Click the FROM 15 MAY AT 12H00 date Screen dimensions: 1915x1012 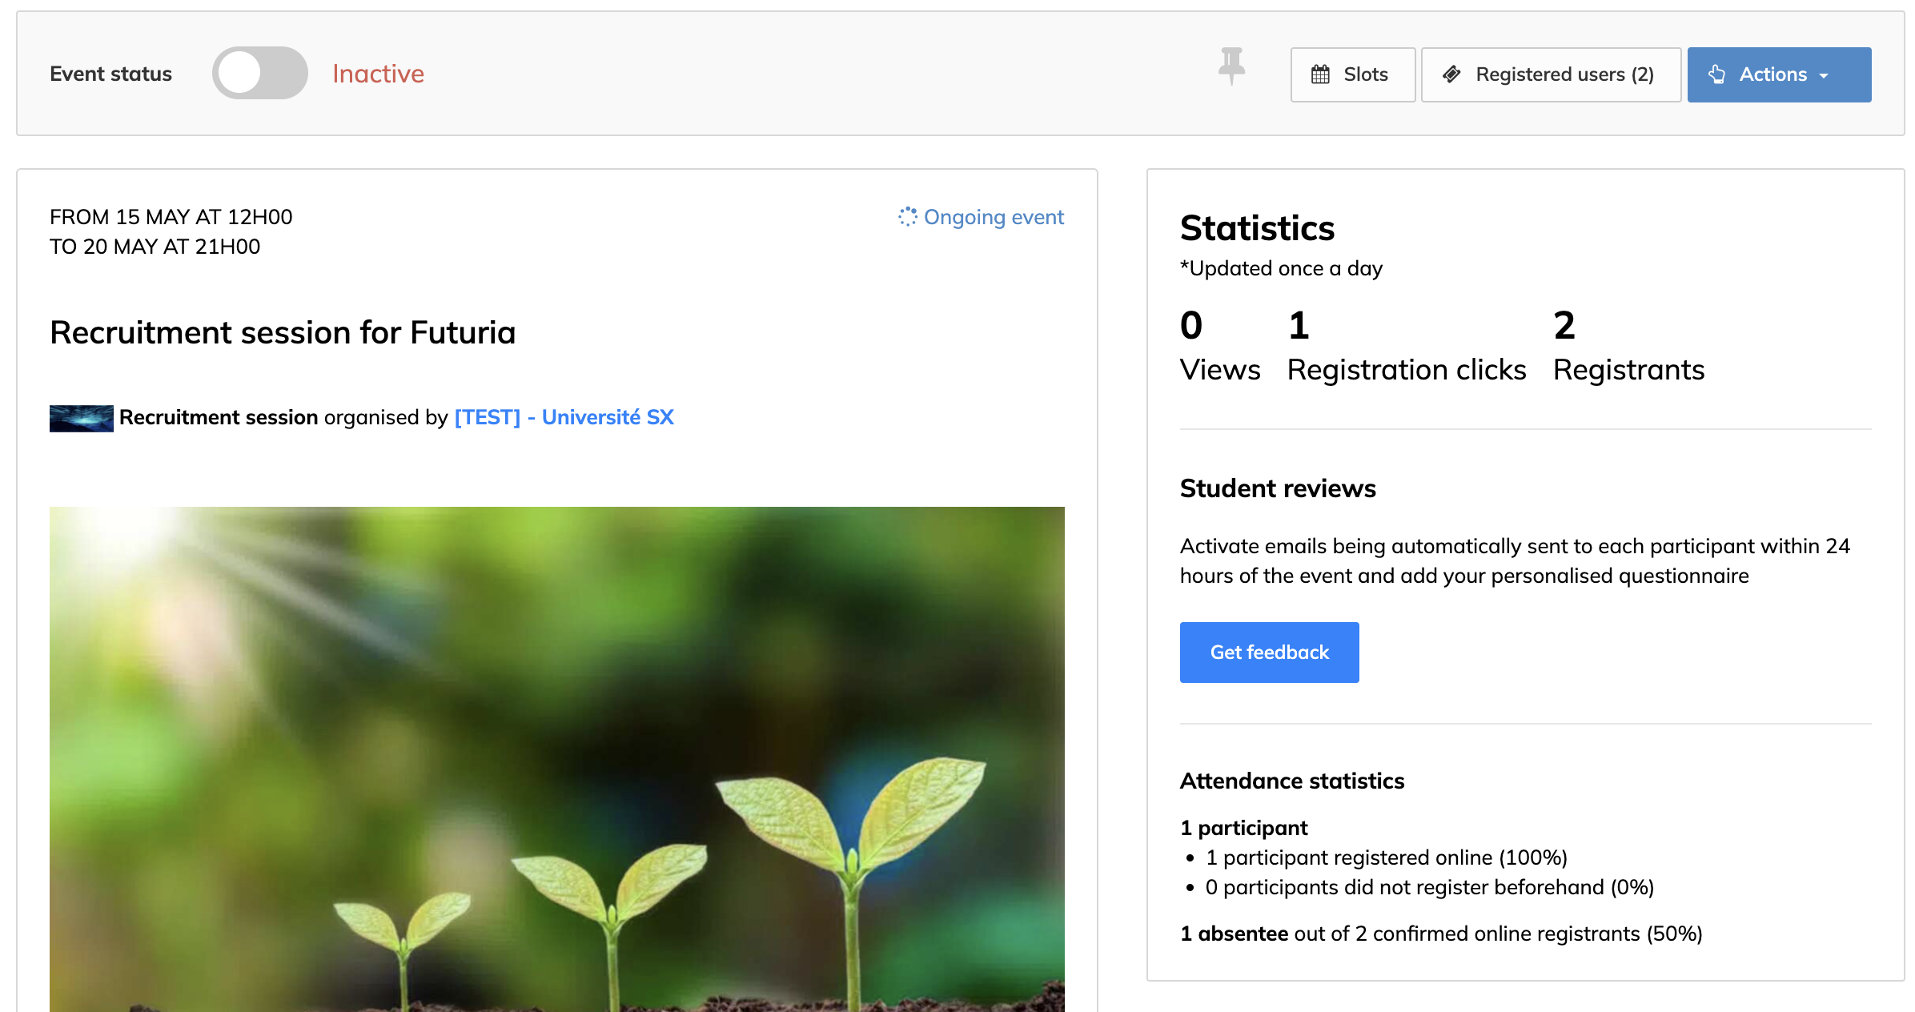[171, 217]
